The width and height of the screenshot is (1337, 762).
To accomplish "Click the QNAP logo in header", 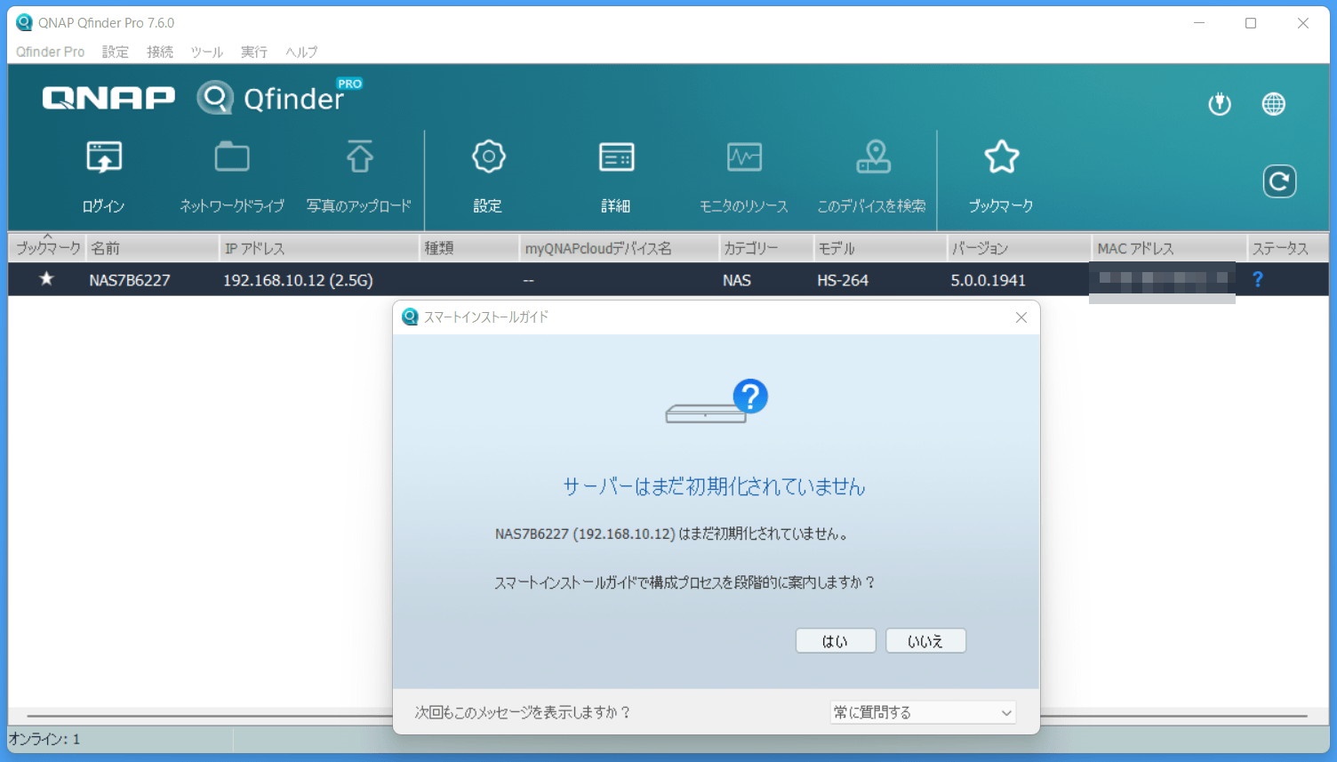I will (108, 97).
